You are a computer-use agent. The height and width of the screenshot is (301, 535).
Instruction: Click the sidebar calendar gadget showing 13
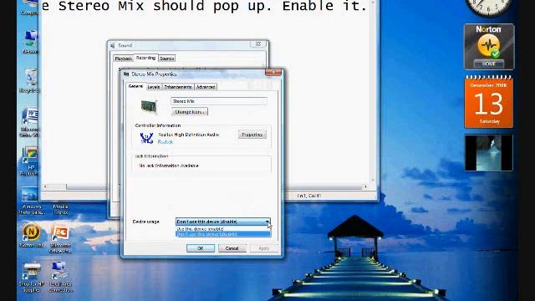point(489,102)
